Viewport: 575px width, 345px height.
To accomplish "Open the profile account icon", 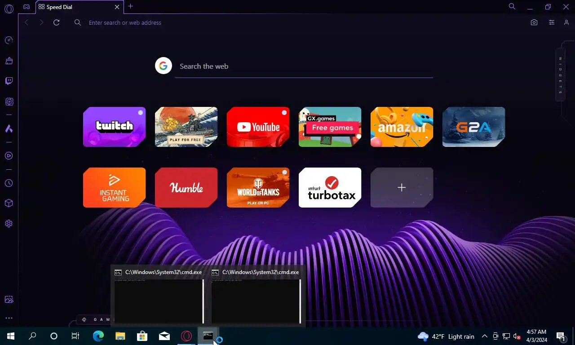I will point(566,22).
